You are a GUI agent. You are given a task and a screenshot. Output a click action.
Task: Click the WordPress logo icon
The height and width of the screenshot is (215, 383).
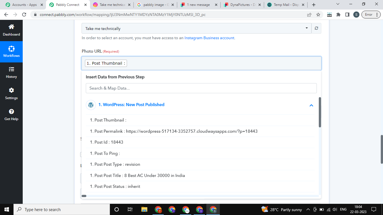(x=91, y=105)
